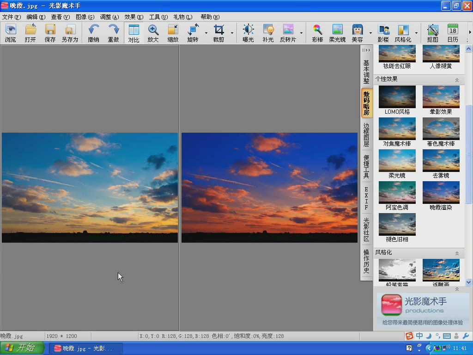Image resolution: width=473 pixels, height=355 pixels.
Task: Open the 工具(U) menu
Action: pyautogui.click(x=158, y=17)
